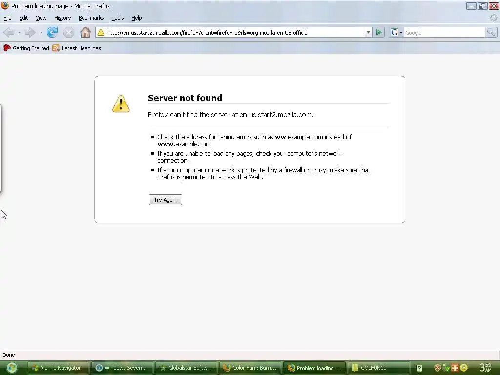This screenshot has width=500, height=375.
Task: Go to the Home page
Action: (85, 32)
